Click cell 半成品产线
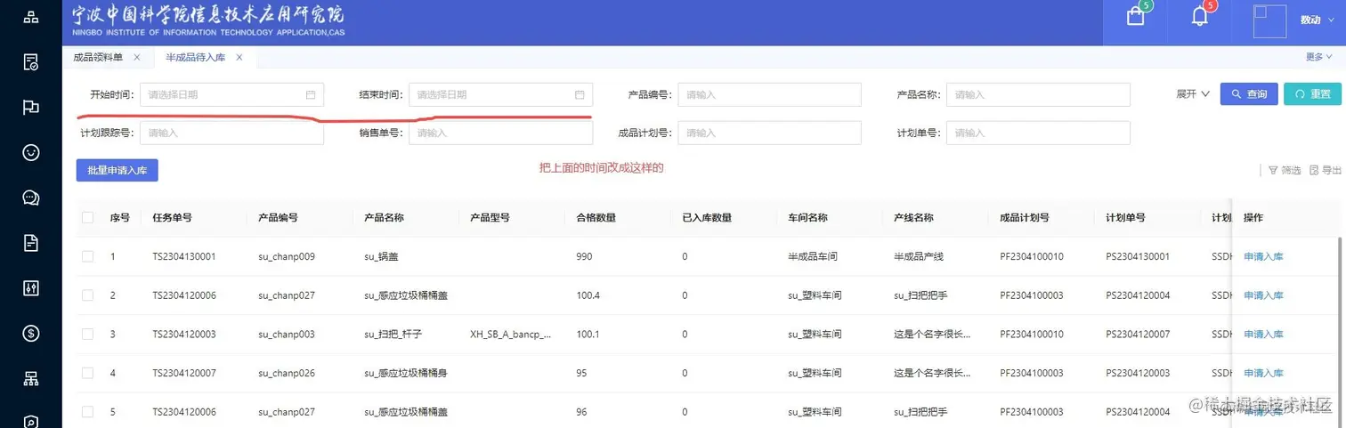Image resolution: width=1346 pixels, height=428 pixels. pos(919,256)
